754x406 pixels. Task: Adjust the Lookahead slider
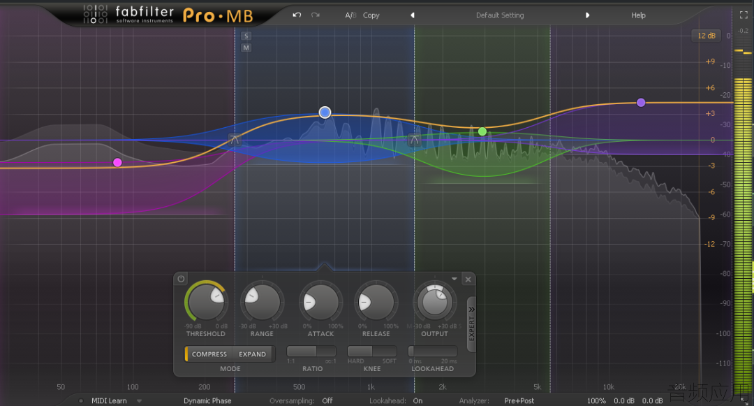(x=433, y=351)
